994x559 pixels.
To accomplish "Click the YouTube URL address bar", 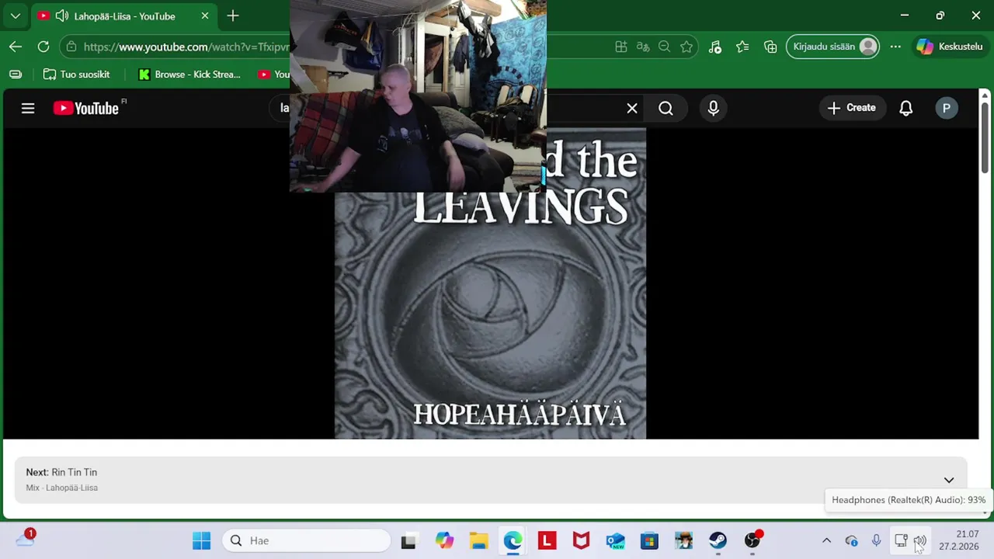I will click(x=185, y=47).
